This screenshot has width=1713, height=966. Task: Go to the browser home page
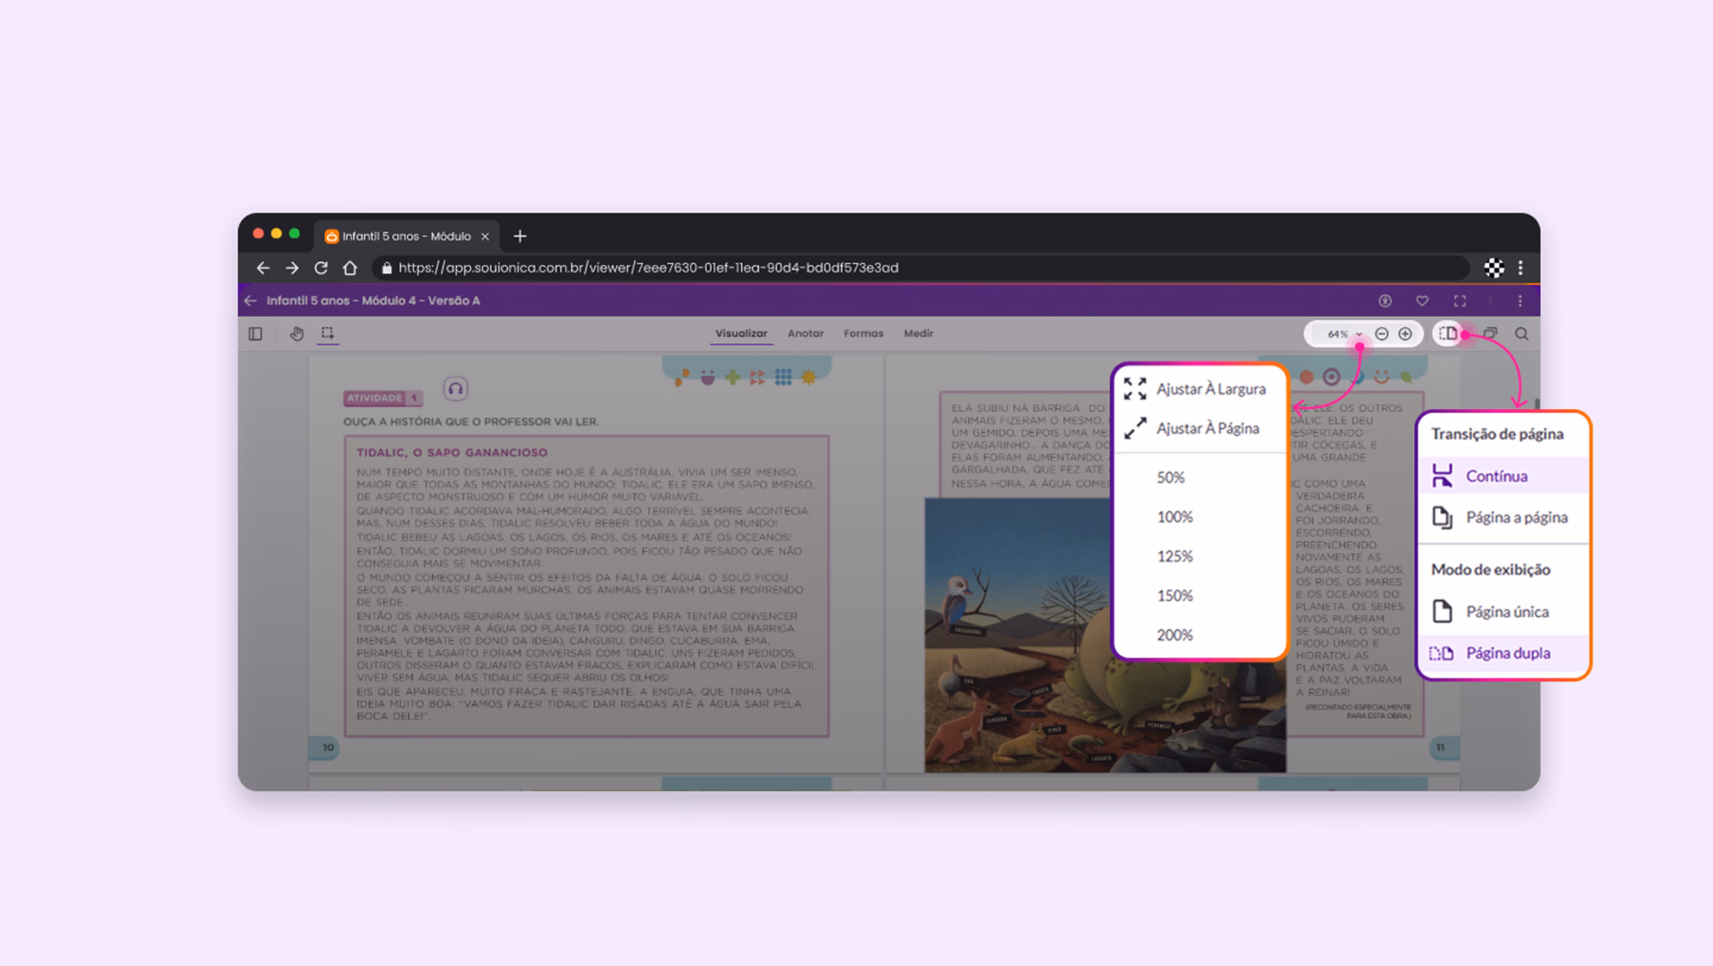(350, 268)
